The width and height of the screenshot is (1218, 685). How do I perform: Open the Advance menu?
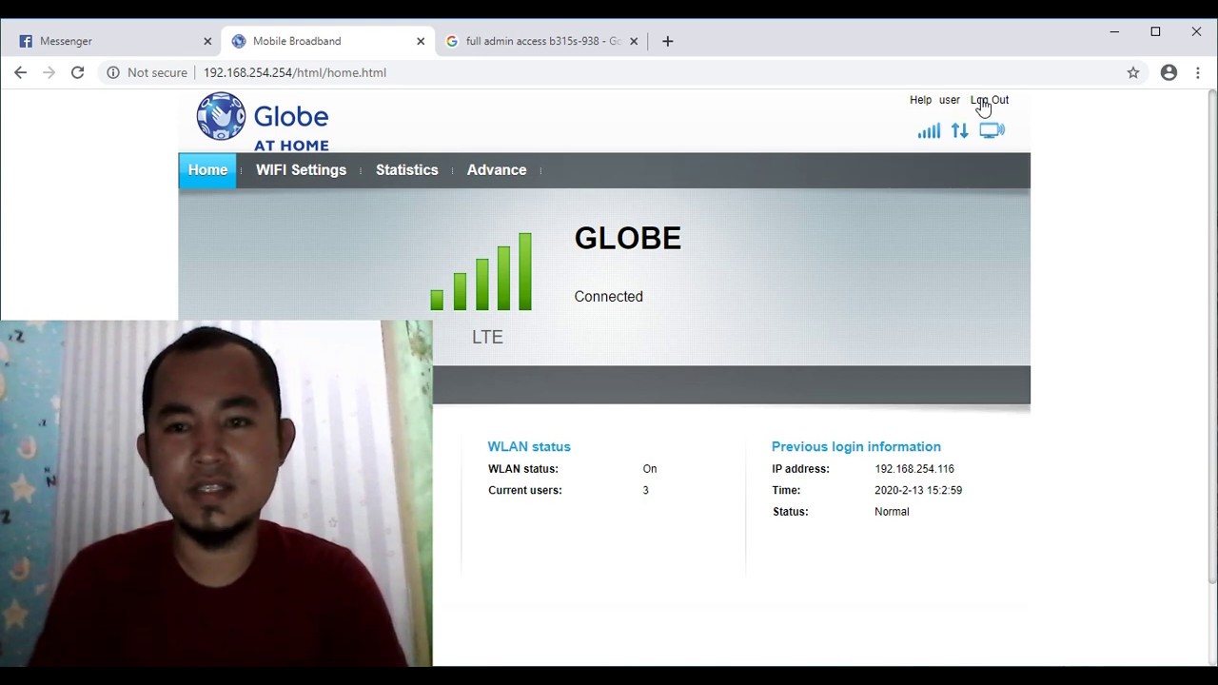pos(497,170)
